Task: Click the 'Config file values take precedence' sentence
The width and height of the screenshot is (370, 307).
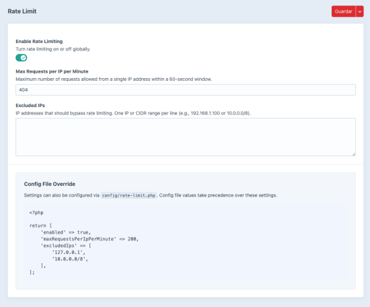Action: [218, 195]
